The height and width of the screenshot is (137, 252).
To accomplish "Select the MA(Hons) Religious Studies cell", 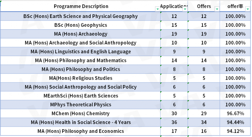I will click(x=80, y=78).
